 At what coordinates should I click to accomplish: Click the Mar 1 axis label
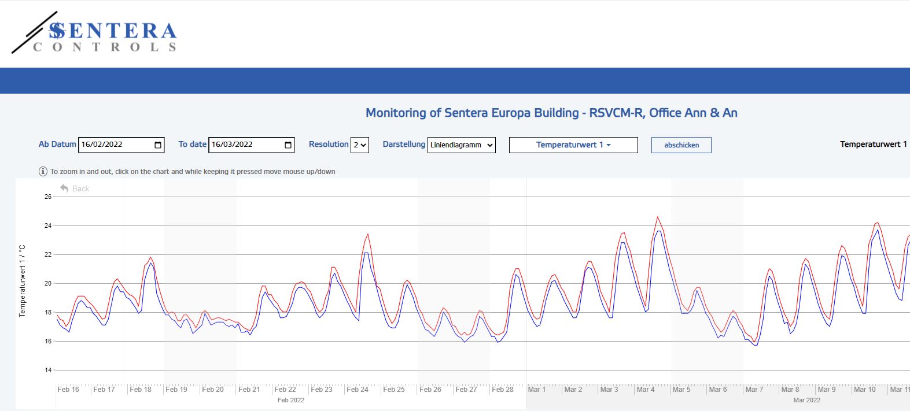537,390
